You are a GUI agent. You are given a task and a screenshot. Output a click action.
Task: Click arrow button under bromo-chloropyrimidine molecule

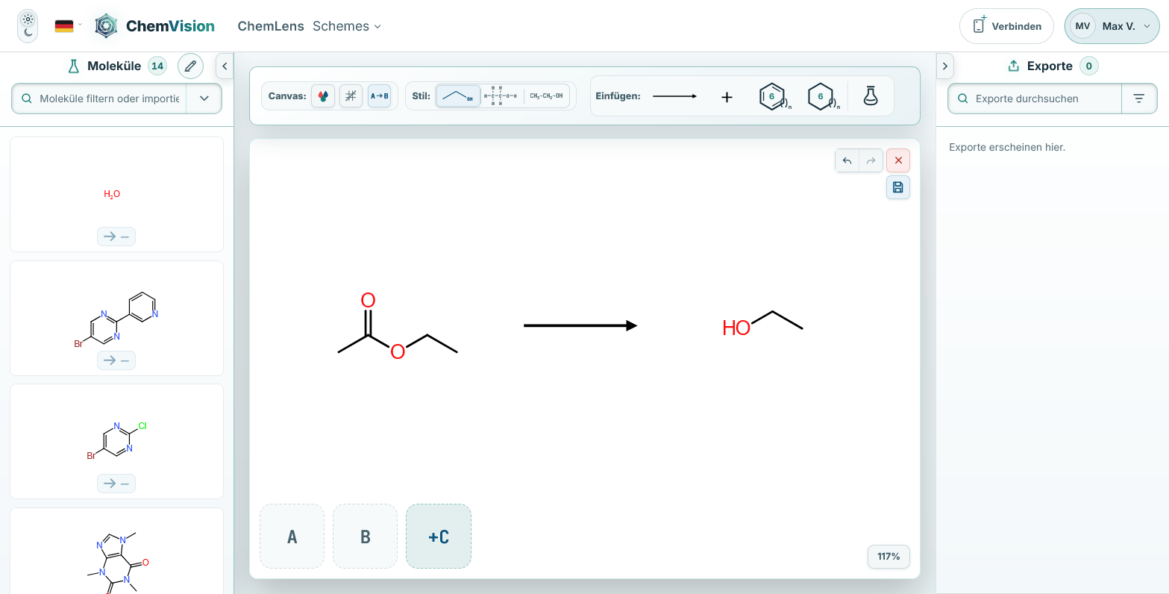point(116,484)
